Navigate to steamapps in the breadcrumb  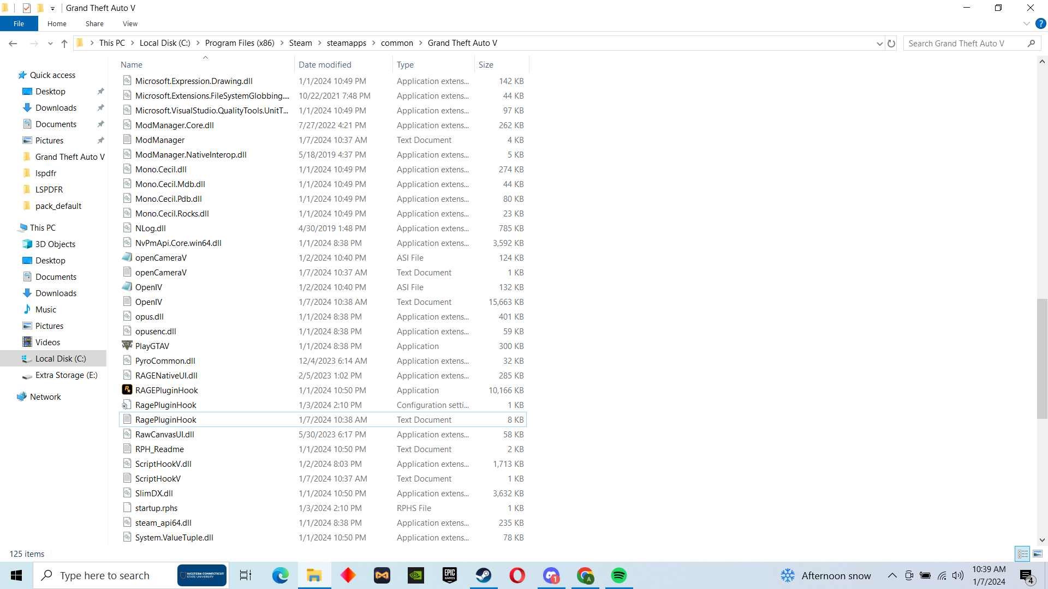point(346,43)
